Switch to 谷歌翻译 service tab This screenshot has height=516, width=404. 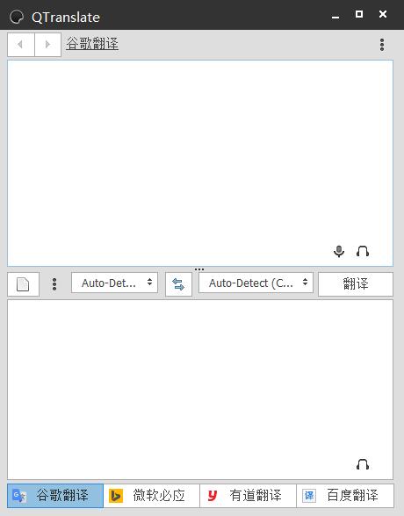coord(55,496)
